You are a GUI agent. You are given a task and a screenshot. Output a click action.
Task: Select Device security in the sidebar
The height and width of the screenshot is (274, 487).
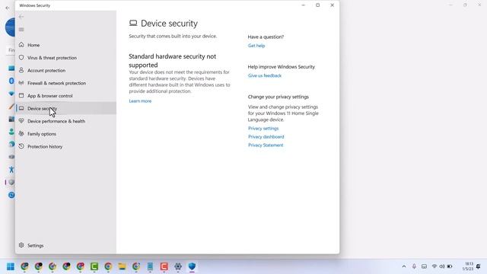[x=66, y=108]
